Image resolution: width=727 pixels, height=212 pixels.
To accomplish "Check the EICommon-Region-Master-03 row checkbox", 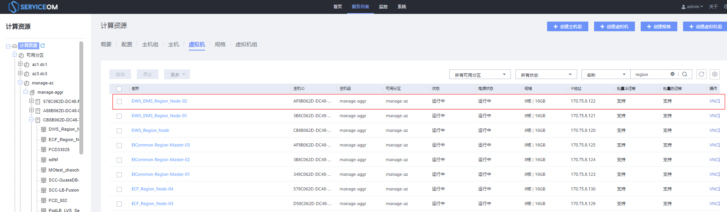I will (119, 145).
